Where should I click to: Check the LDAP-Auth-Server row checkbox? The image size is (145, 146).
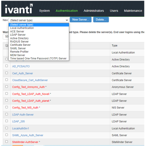point(7,114)
